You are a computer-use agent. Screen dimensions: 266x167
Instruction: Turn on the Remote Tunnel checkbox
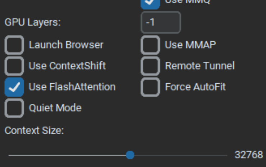pyautogui.click(x=150, y=66)
